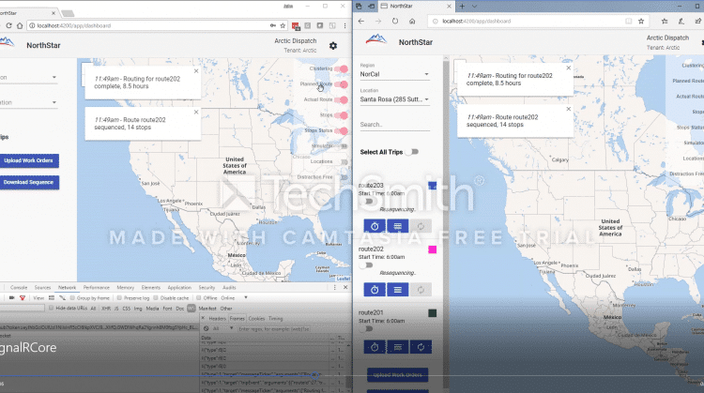
Task: Toggle Clustering switch on left map
Action: (344, 68)
